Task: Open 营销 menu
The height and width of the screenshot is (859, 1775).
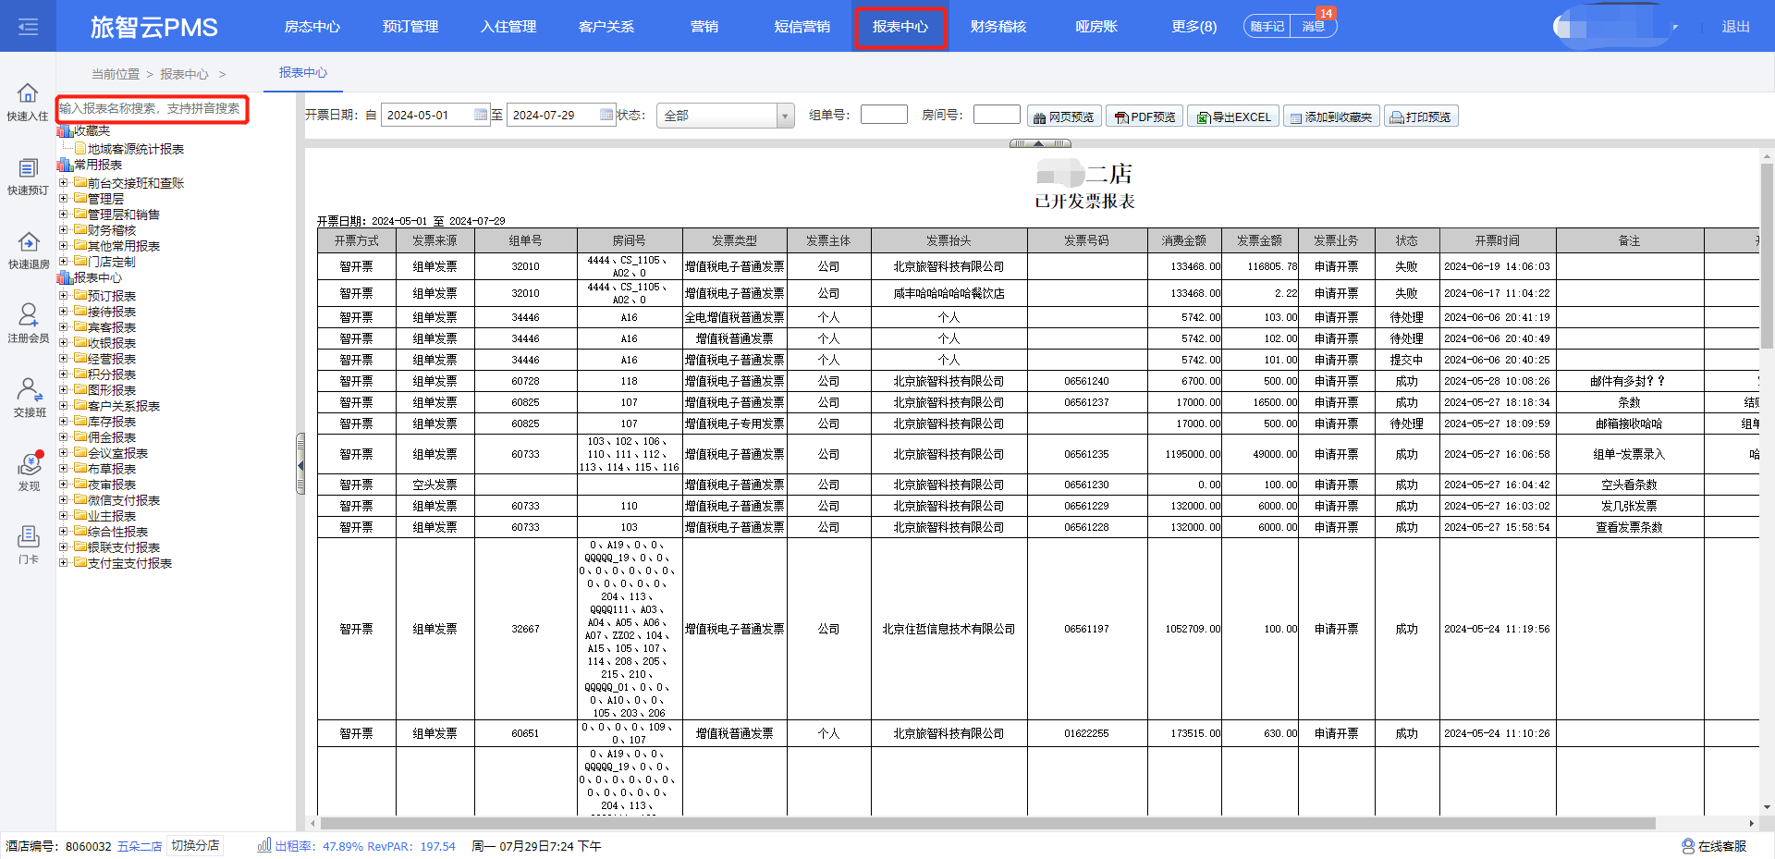Action: point(704,27)
